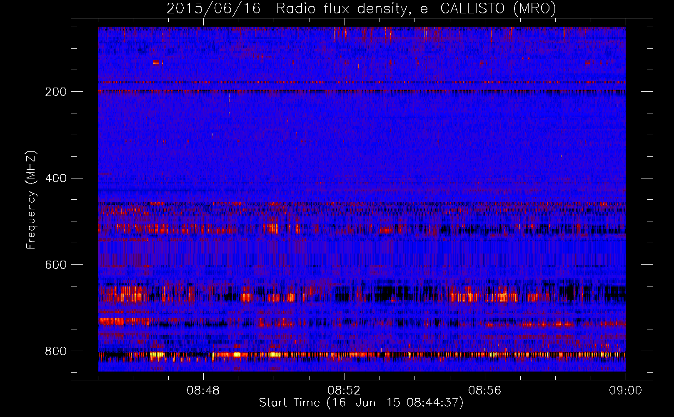Select the 800 frequency axis label
Screen dimensions: 674x417
coord(56,351)
